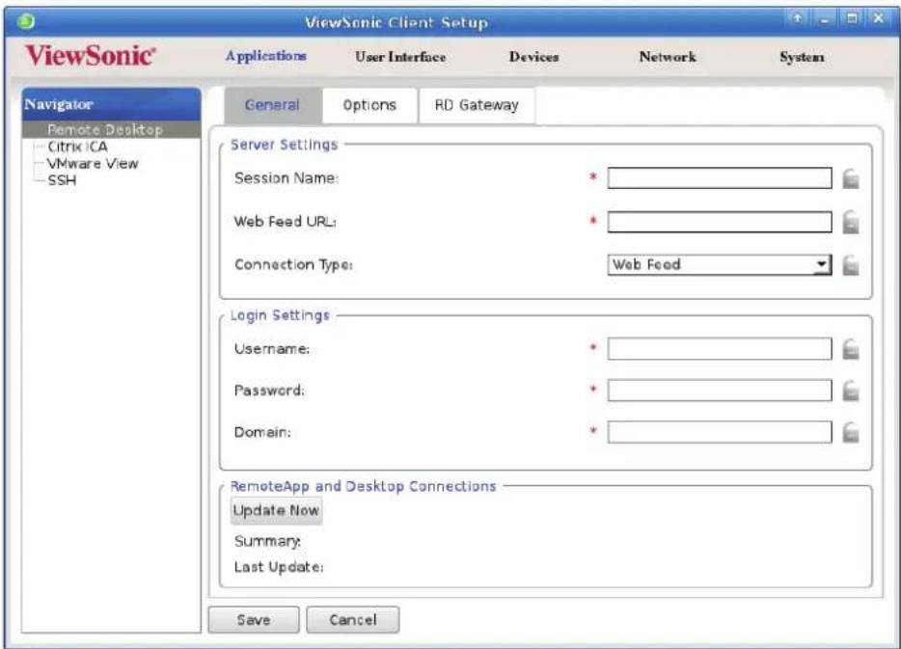901x649 pixels.
Task: Open the Devices menu
Action: (533, 57)
